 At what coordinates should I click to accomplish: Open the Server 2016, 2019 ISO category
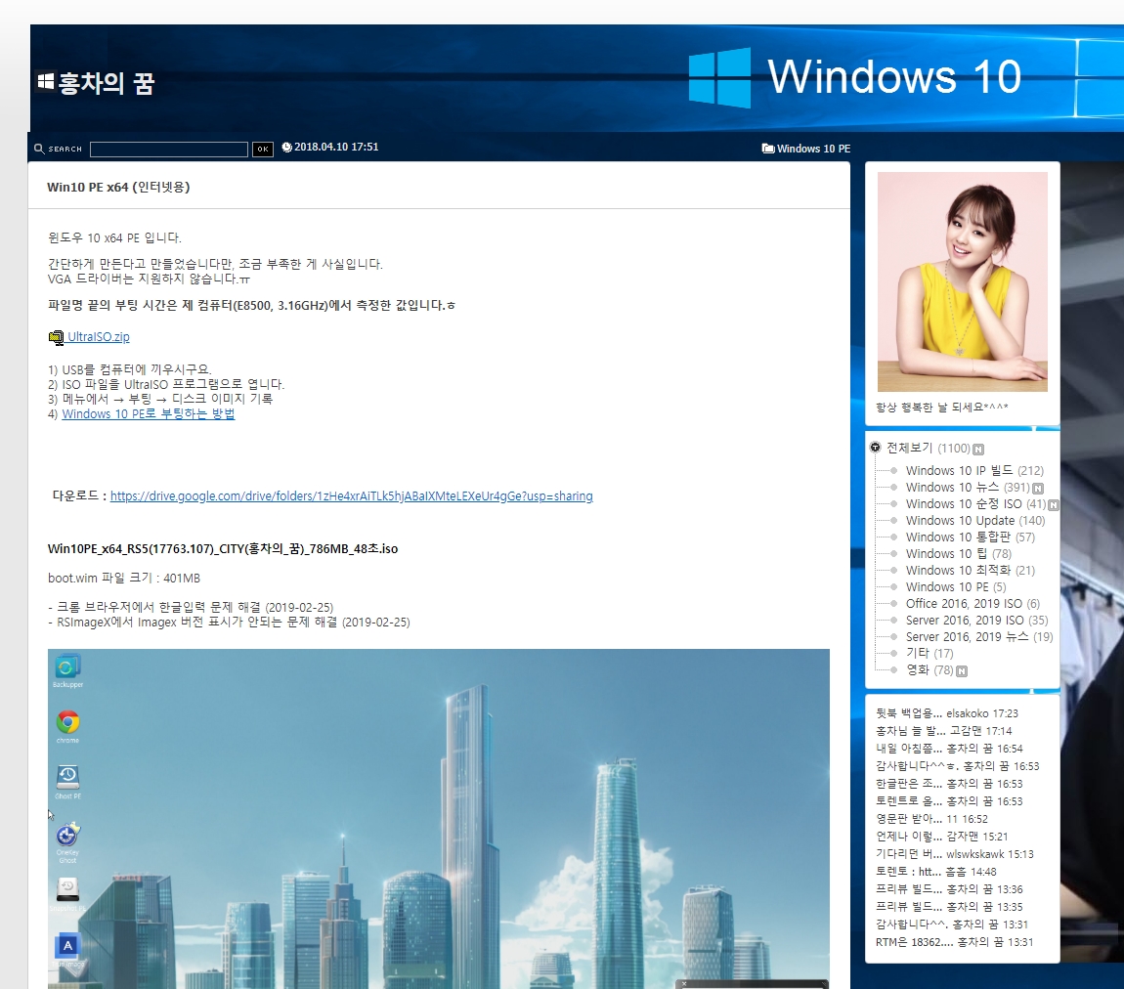[977, 620]
